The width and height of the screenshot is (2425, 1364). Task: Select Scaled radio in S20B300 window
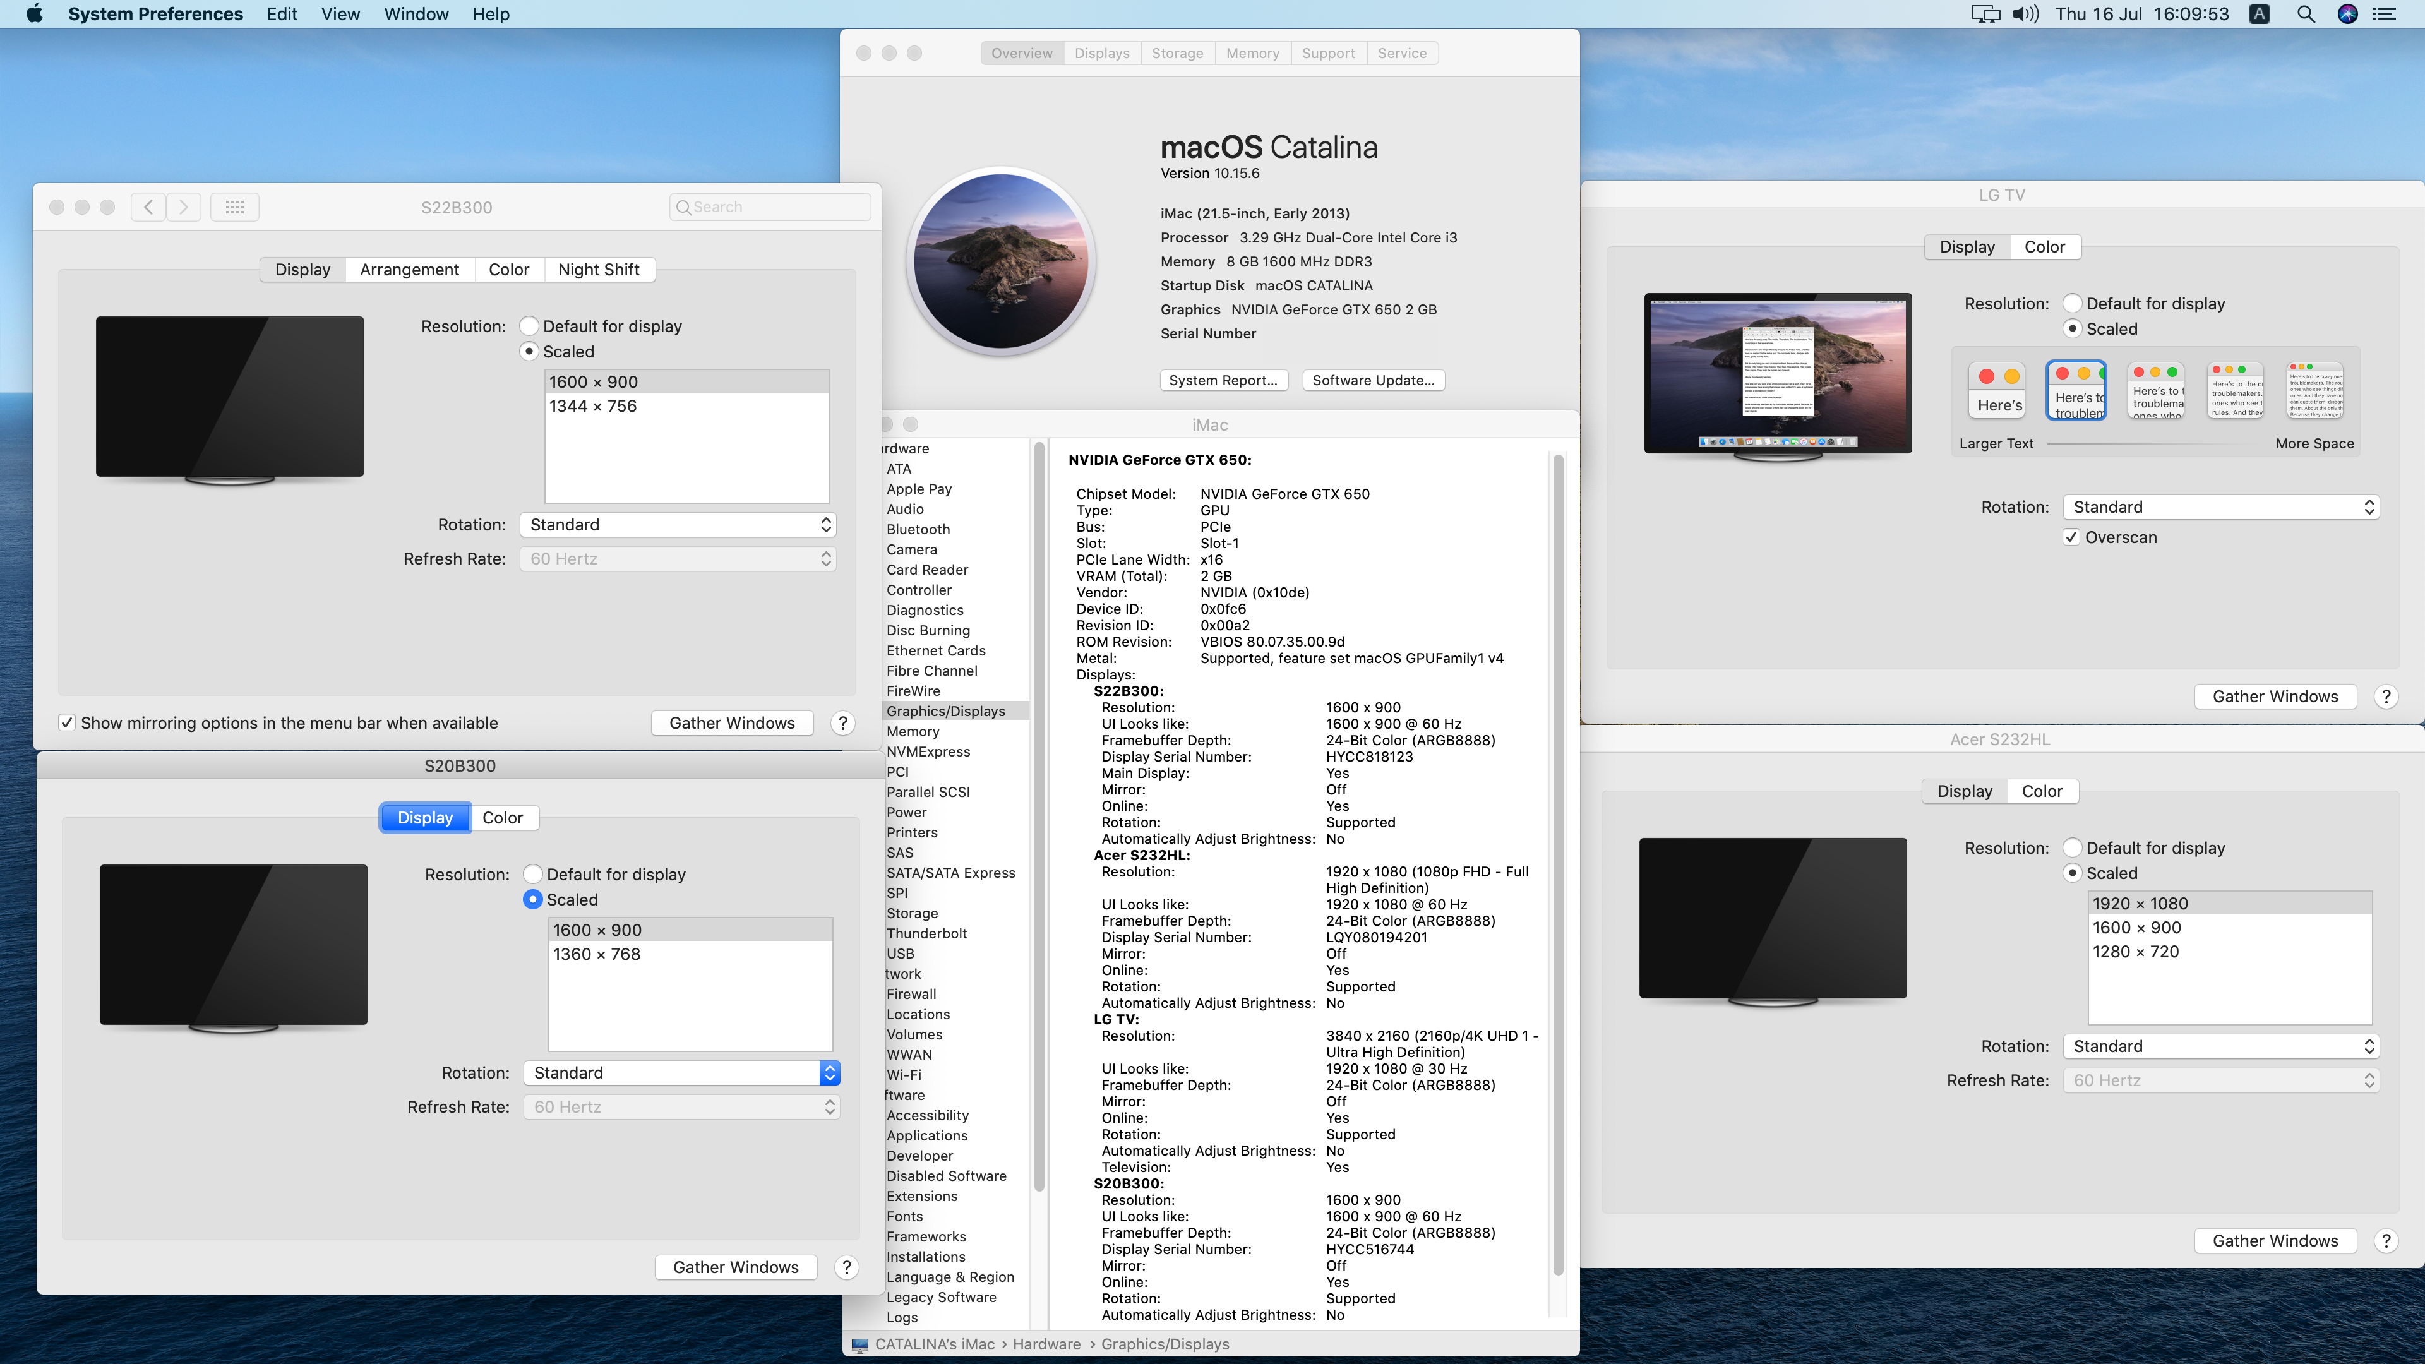point(533,899)
